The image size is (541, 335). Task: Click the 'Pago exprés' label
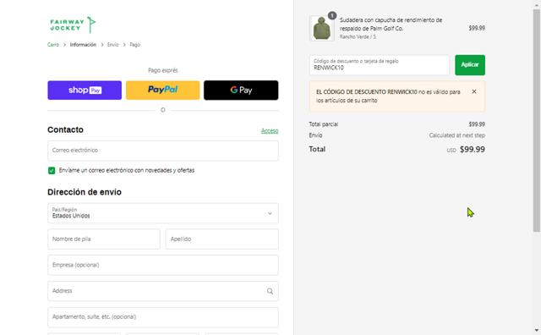pyautogui.click(x=163, y=70)
